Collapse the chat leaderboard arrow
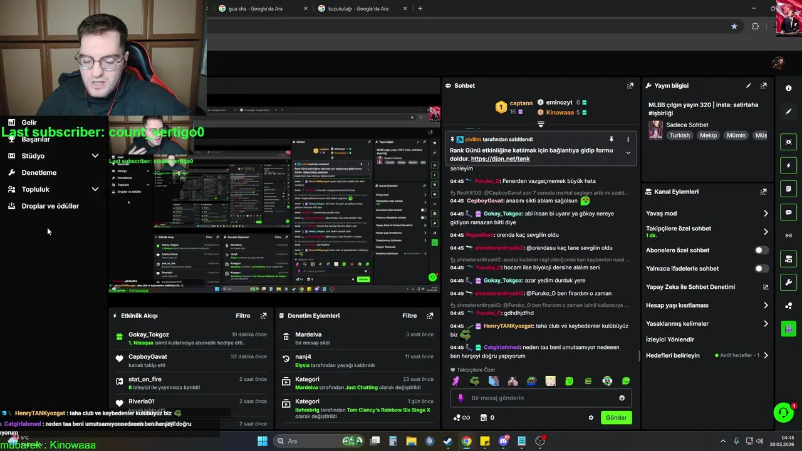The image size is (802, 451). [x=541, y=124]
